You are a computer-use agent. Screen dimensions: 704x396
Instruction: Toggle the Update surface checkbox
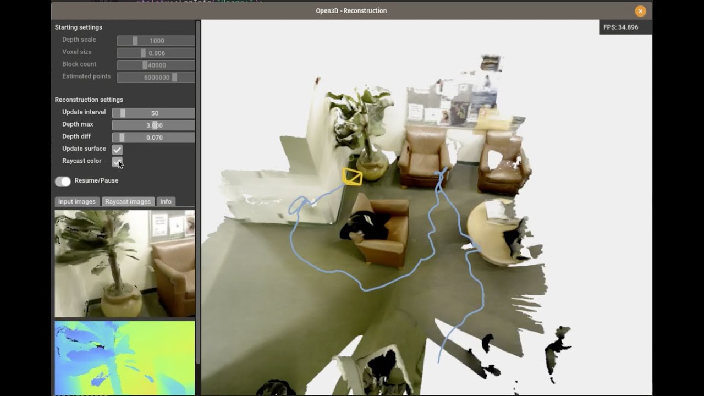[117, 150]
